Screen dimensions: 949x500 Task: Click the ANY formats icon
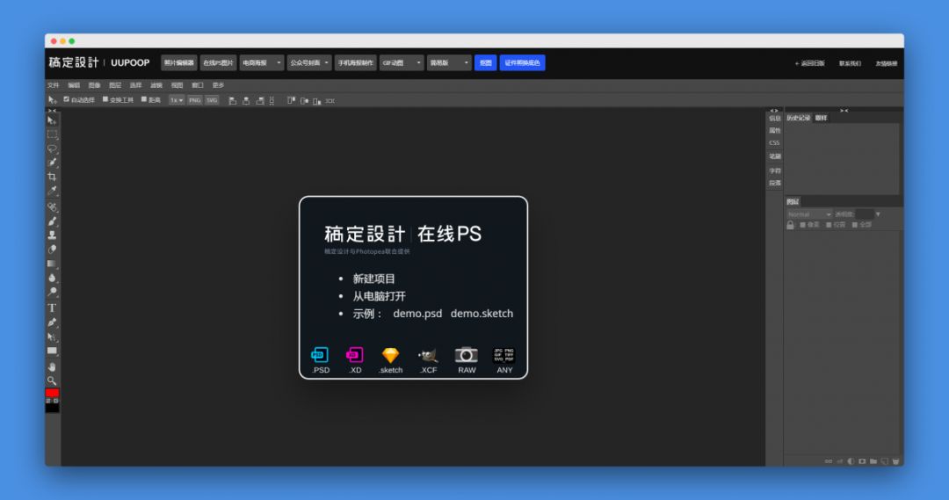point(504,355)
